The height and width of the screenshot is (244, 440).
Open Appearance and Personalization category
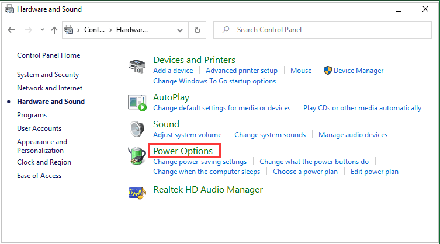[x=42, y=146]
